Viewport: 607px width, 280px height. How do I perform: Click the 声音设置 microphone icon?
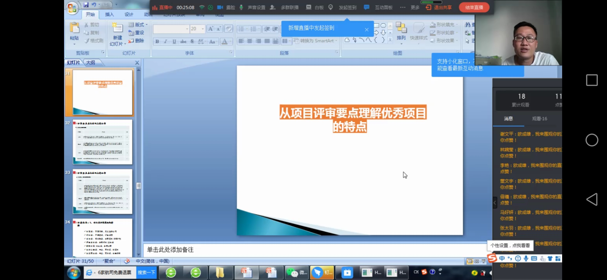point(241,7)
